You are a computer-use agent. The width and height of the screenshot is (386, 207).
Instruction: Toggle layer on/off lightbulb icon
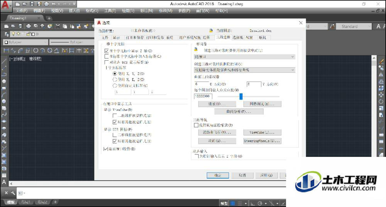tap(13, 34)
